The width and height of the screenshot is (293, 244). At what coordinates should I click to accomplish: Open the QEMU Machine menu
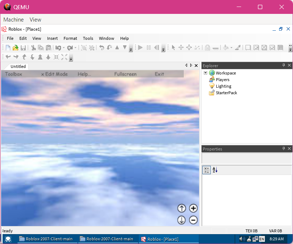pyautogui.click(x=14, y=20)
